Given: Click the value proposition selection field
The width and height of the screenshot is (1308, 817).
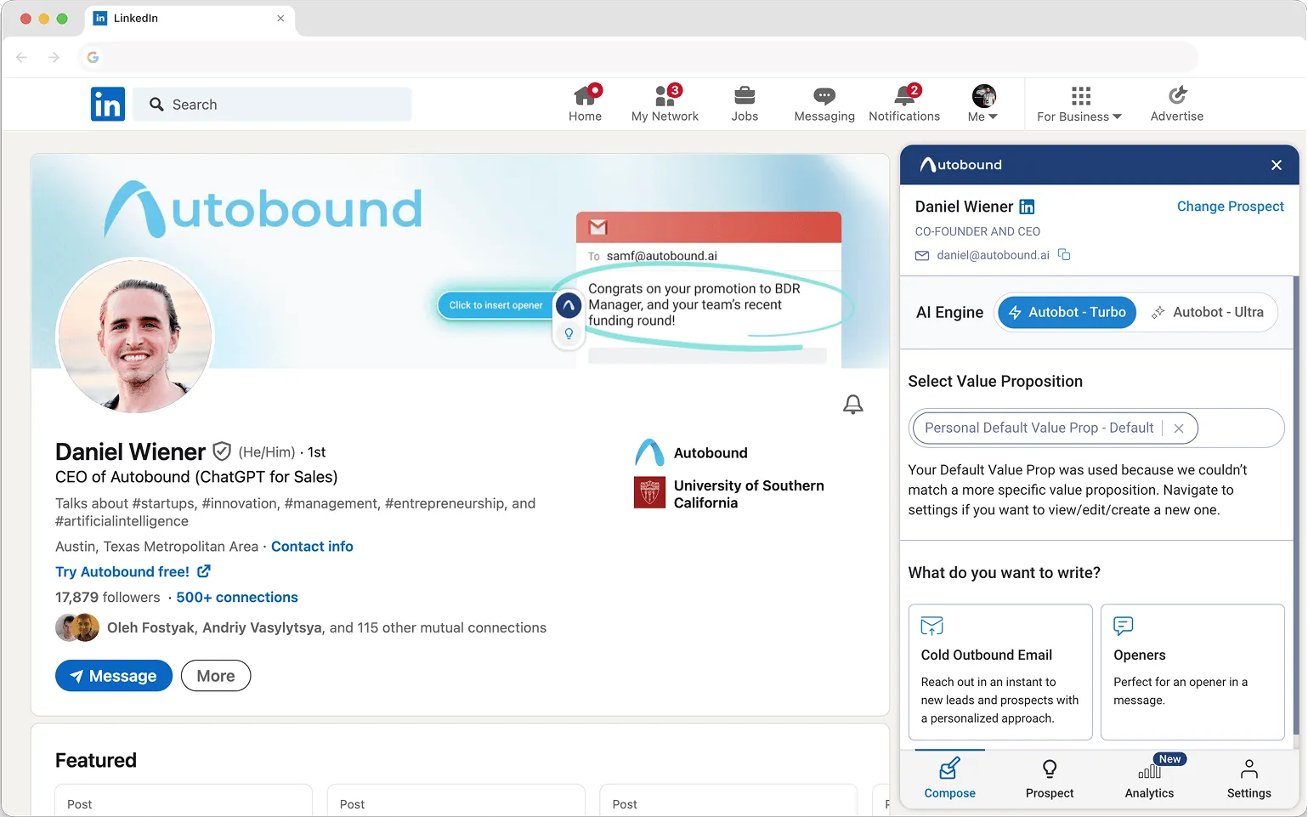Looking at the screenshot, I should point(1096,428).
